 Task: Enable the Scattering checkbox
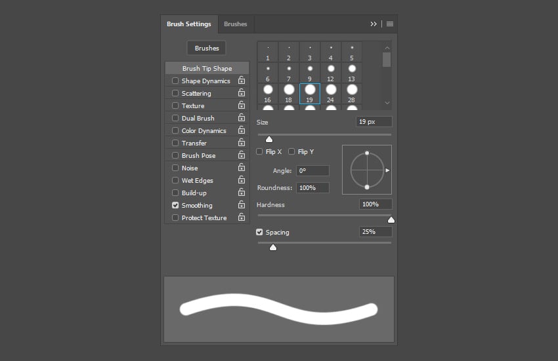click(x=175, y=93)
